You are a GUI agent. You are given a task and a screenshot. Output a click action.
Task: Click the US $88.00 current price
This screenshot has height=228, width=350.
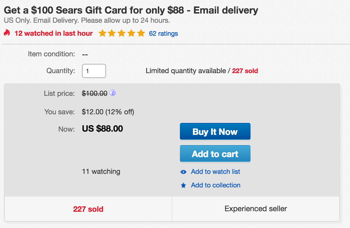point(102,129)
